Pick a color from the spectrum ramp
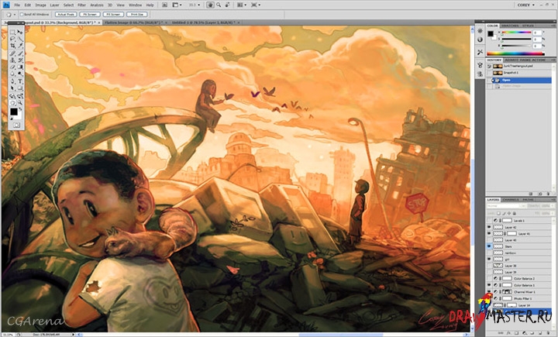Image resolution: width=558 pixels, height=337 pixels. pos(515,53)
